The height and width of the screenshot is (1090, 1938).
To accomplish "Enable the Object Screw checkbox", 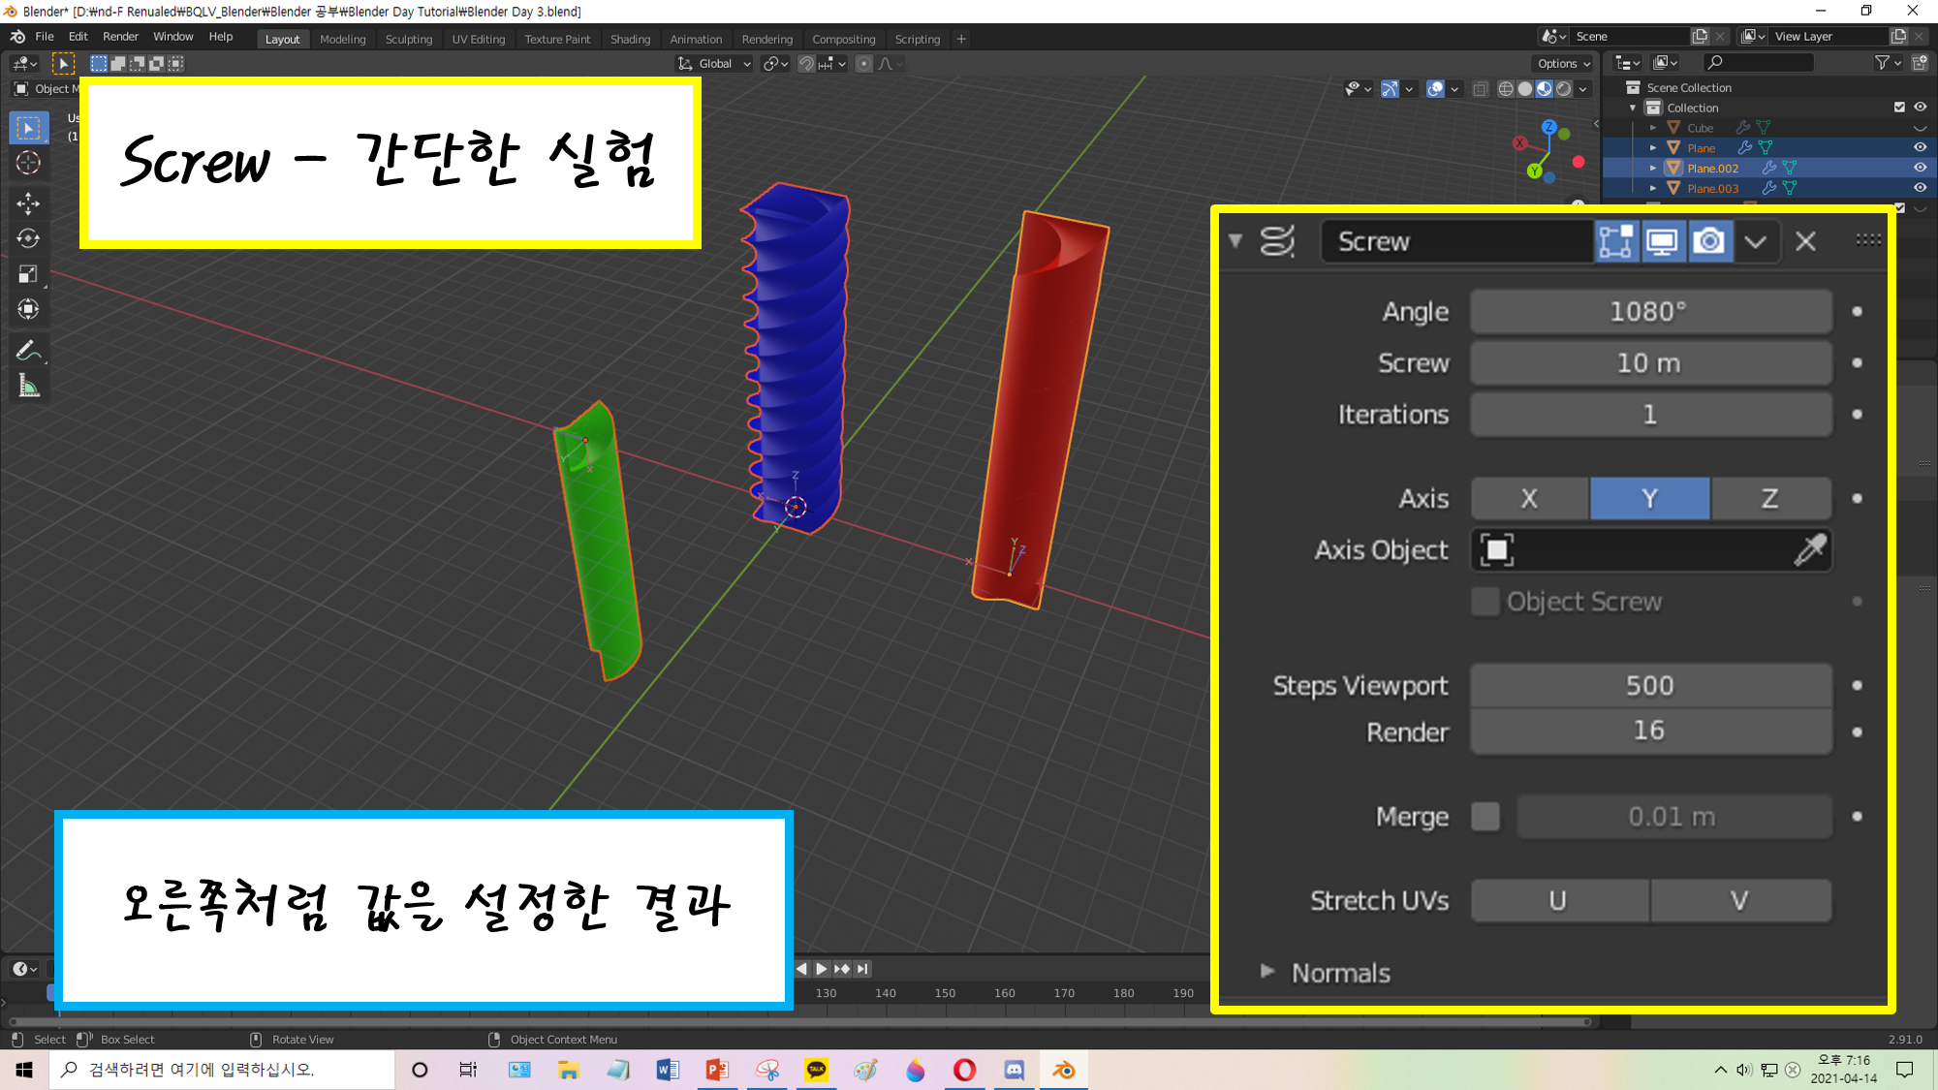I will tap(1485, 602).
